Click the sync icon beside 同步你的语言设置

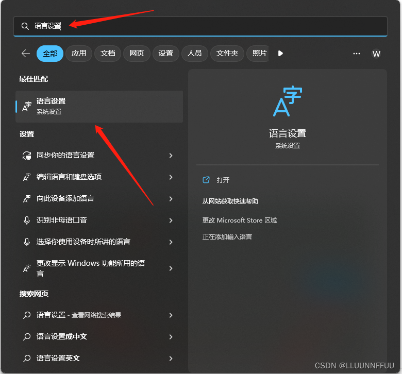tap(27, 156)
